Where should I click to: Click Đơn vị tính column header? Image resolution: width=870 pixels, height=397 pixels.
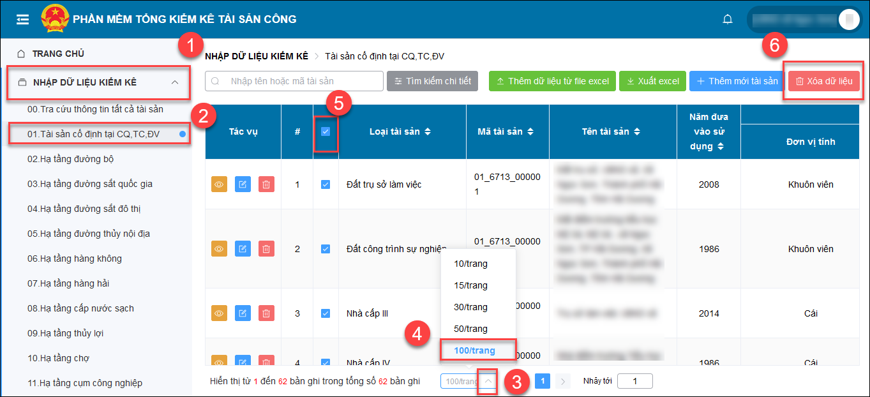pyautogui.click(x=811, y=142)
